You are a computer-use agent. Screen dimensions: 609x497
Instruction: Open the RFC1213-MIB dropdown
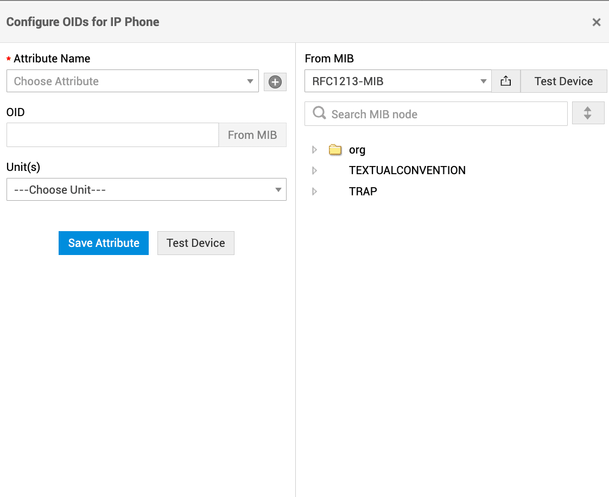[398, 81]
